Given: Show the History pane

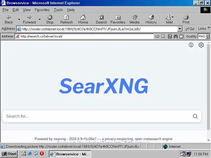Looking at the screenshot, I should pyautogui.click(x=151, y=19).
